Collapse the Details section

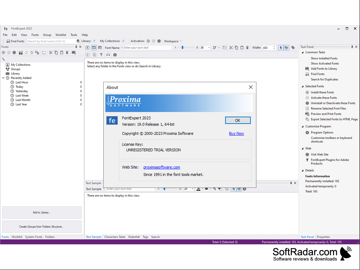303,171
